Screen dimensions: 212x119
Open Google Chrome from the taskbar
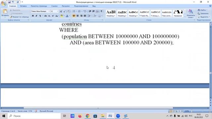[87, 116]
